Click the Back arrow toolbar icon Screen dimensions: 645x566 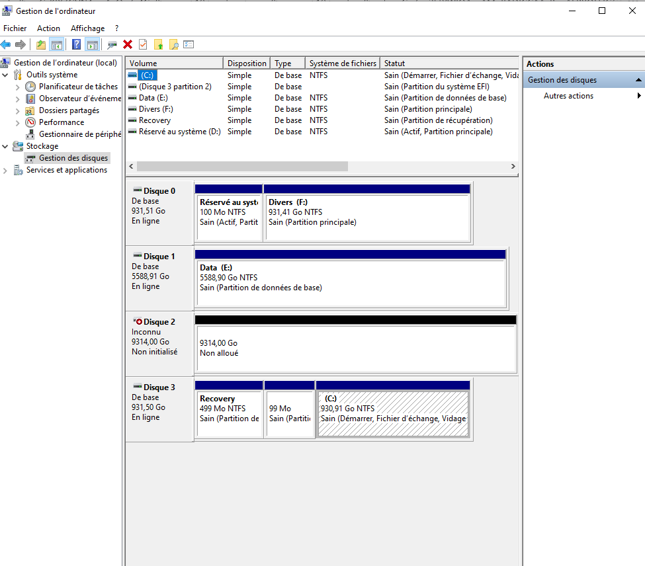pyautogui.click(x=6, y=44)
